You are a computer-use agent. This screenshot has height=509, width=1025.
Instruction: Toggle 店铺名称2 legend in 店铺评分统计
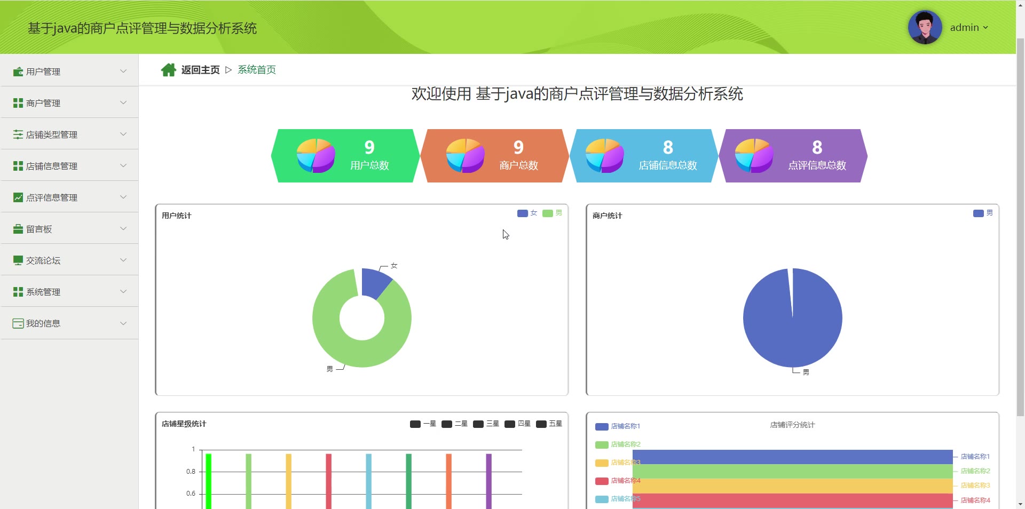pyautogui.click(x=618, y=444)
